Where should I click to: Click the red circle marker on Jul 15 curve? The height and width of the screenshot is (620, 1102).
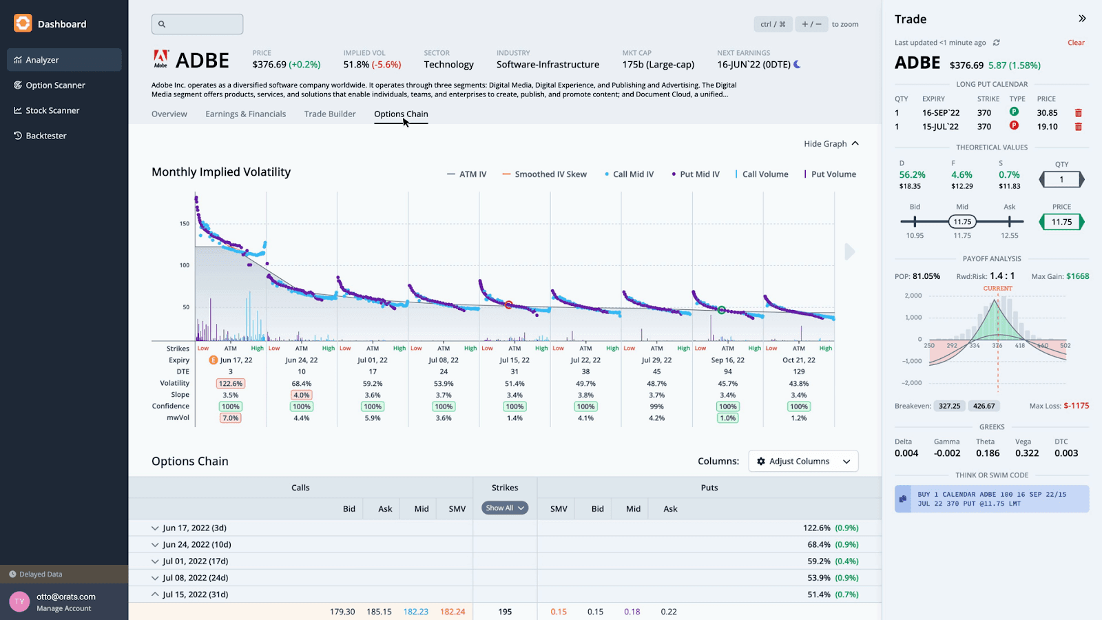pyautogui.click(x=509, y=304)
